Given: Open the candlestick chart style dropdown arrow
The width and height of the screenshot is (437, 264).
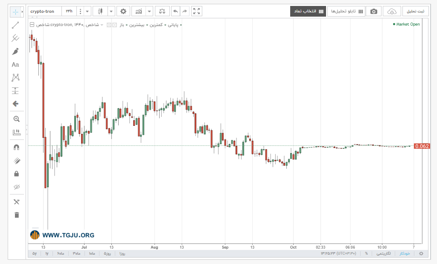Looking at the screenshot, I should [111, 12].
